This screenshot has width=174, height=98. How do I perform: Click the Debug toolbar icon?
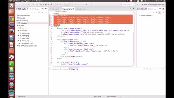(41, 4)
